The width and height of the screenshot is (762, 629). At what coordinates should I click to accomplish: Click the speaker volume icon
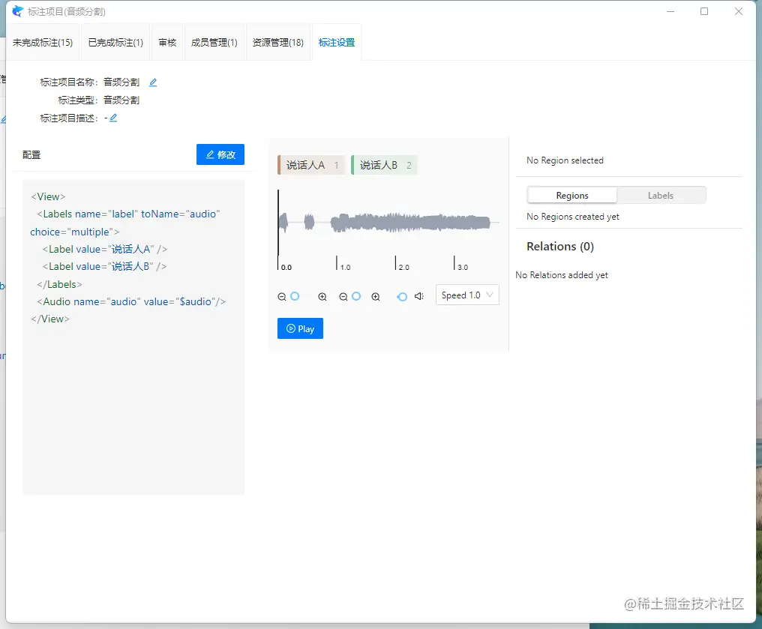pyautogui.click(x=419, y=296)
